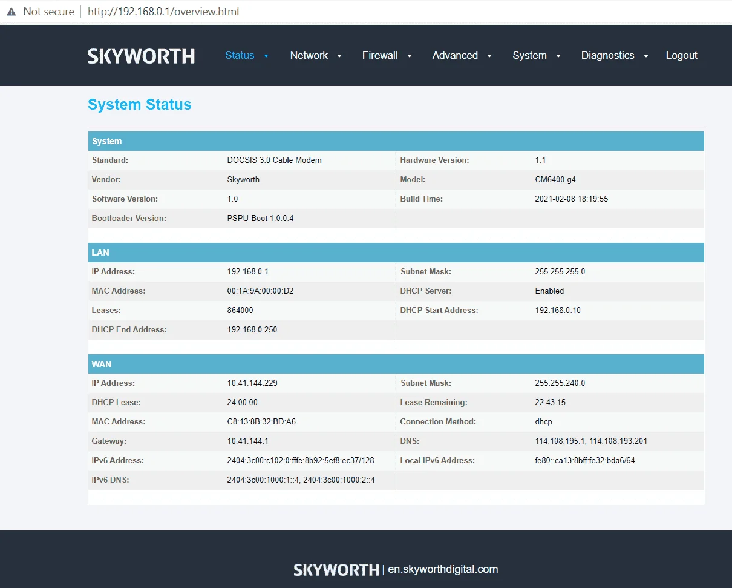Click the Local IPv6 Address label
732x588 pixels.
pyautogui.click(x=437, y=461)
